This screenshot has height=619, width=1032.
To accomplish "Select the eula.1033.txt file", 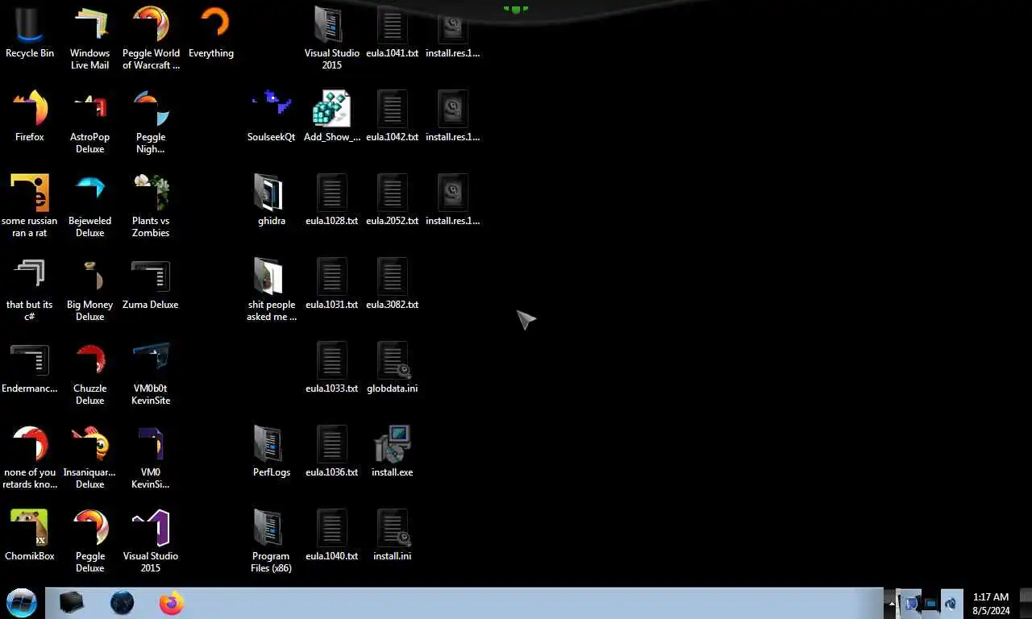I will (332, 368).
